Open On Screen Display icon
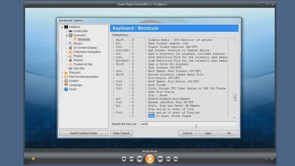 coord(71,47)
